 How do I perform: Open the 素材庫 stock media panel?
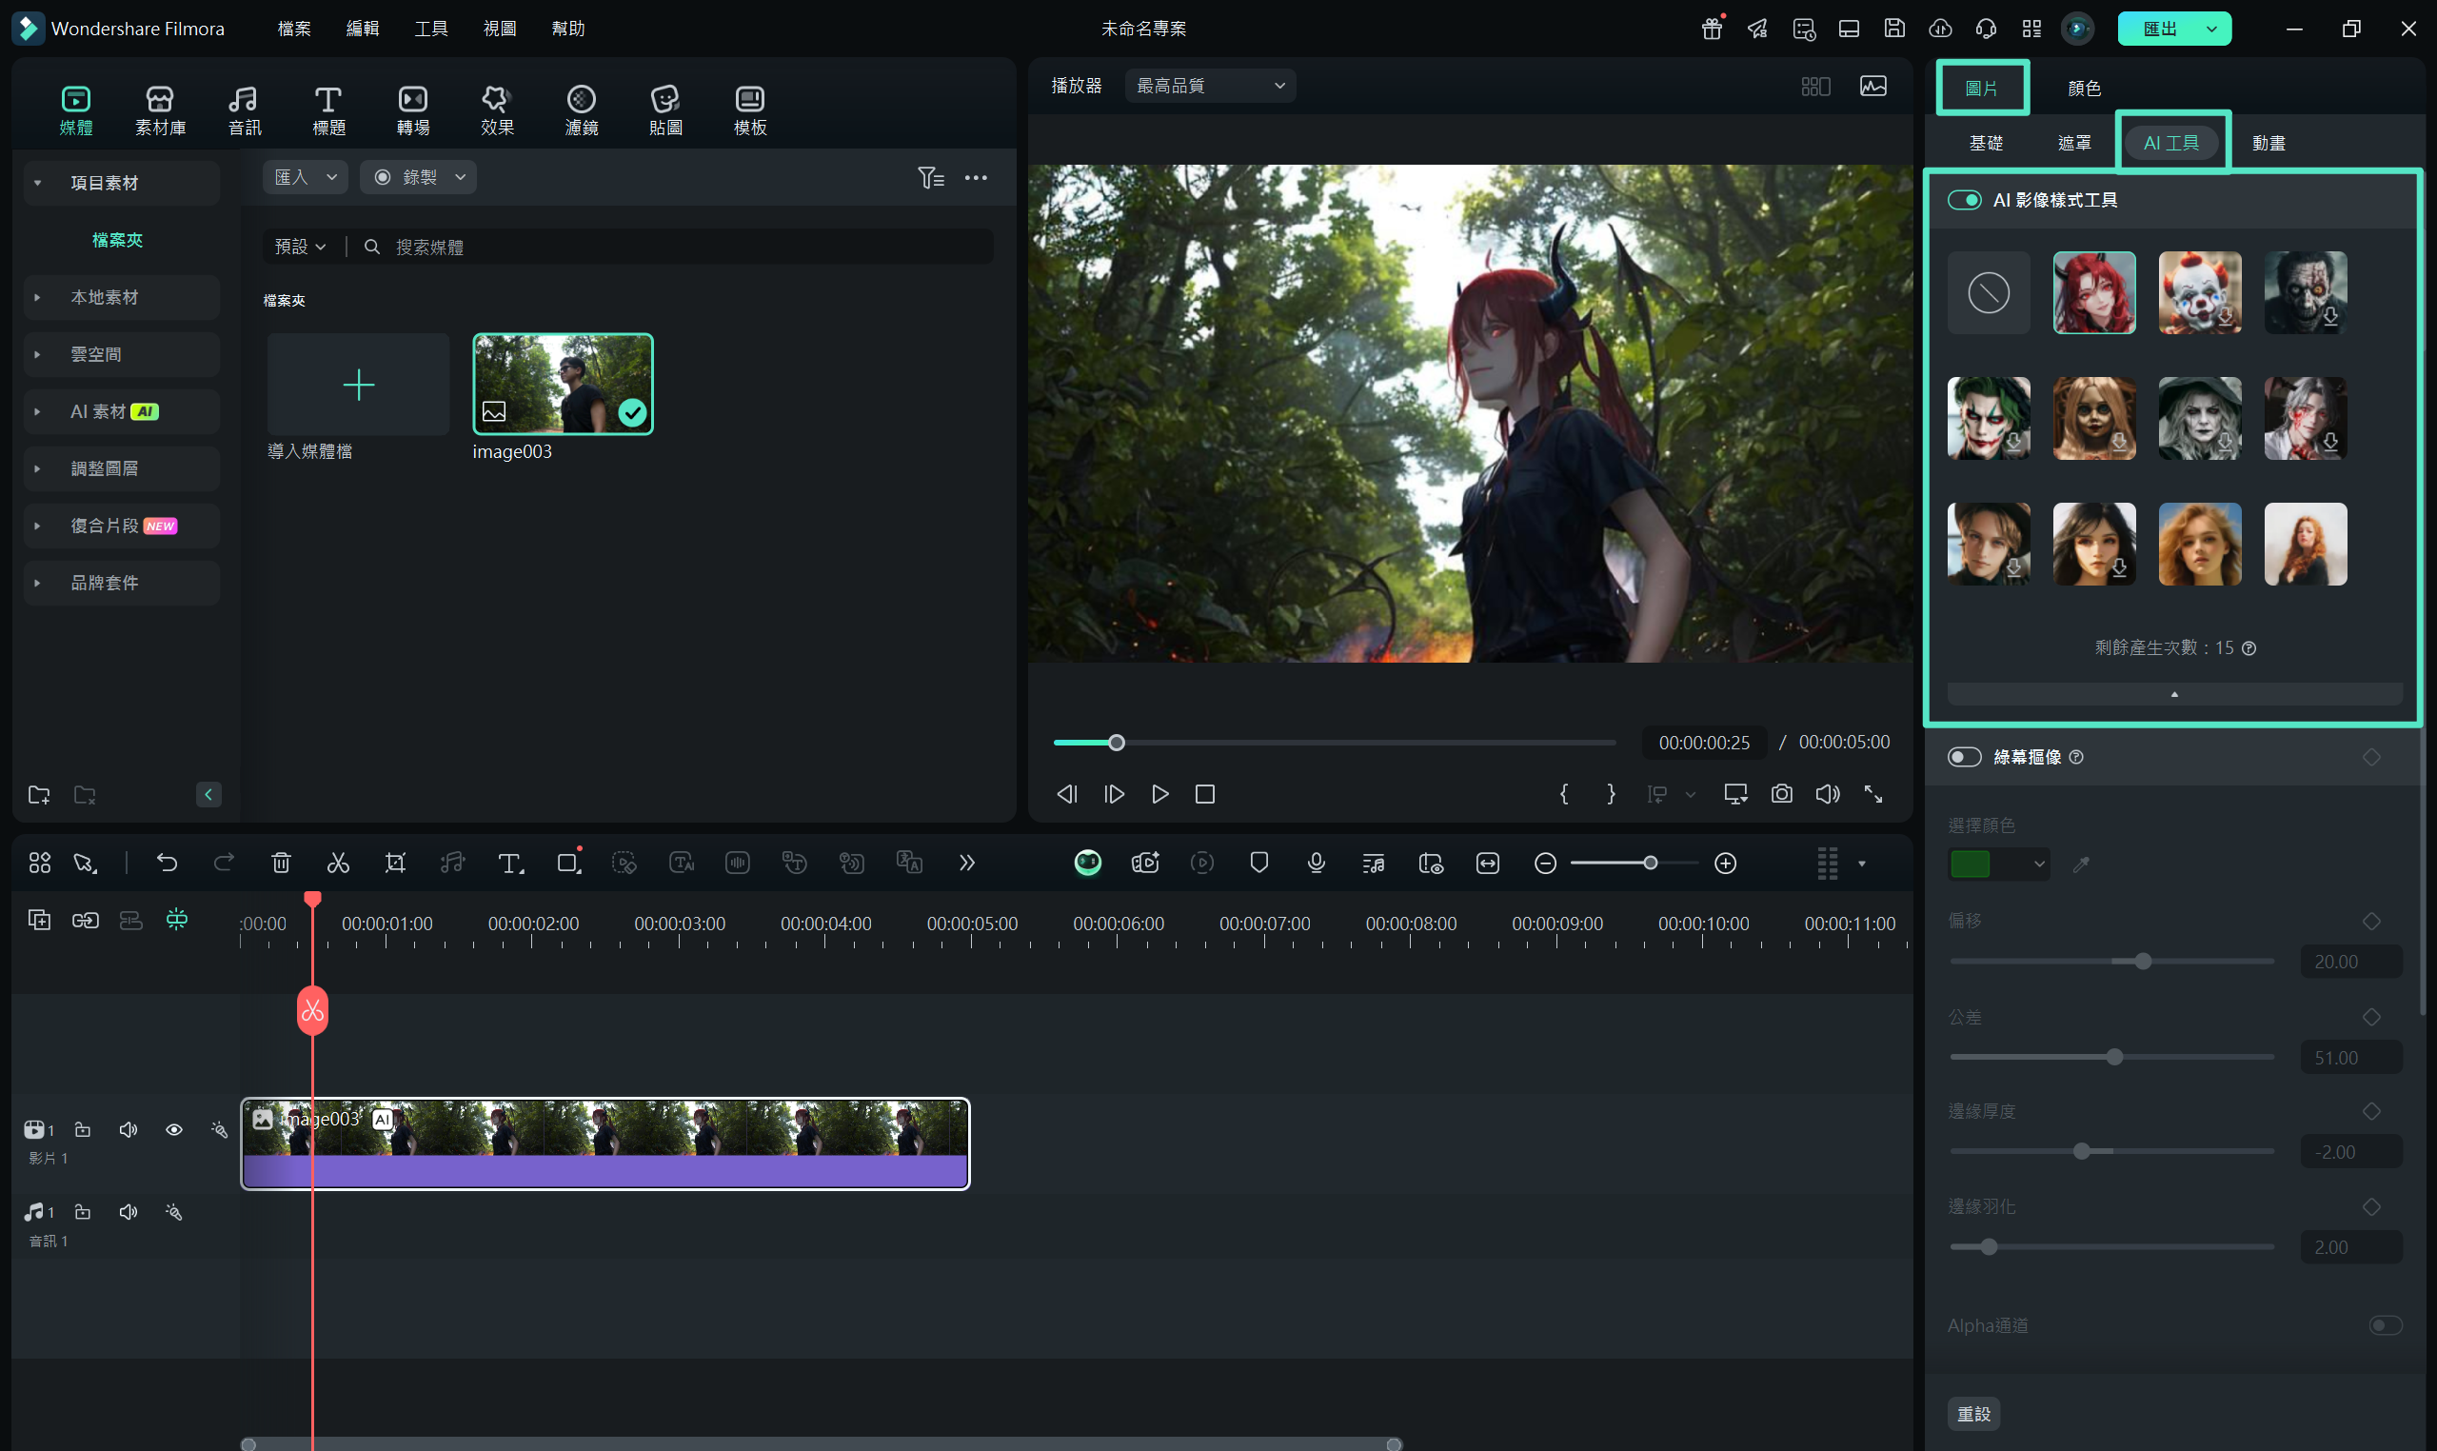click(x=160, y=109)
